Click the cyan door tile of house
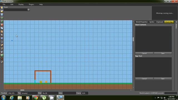 click(x=35, y=81)
